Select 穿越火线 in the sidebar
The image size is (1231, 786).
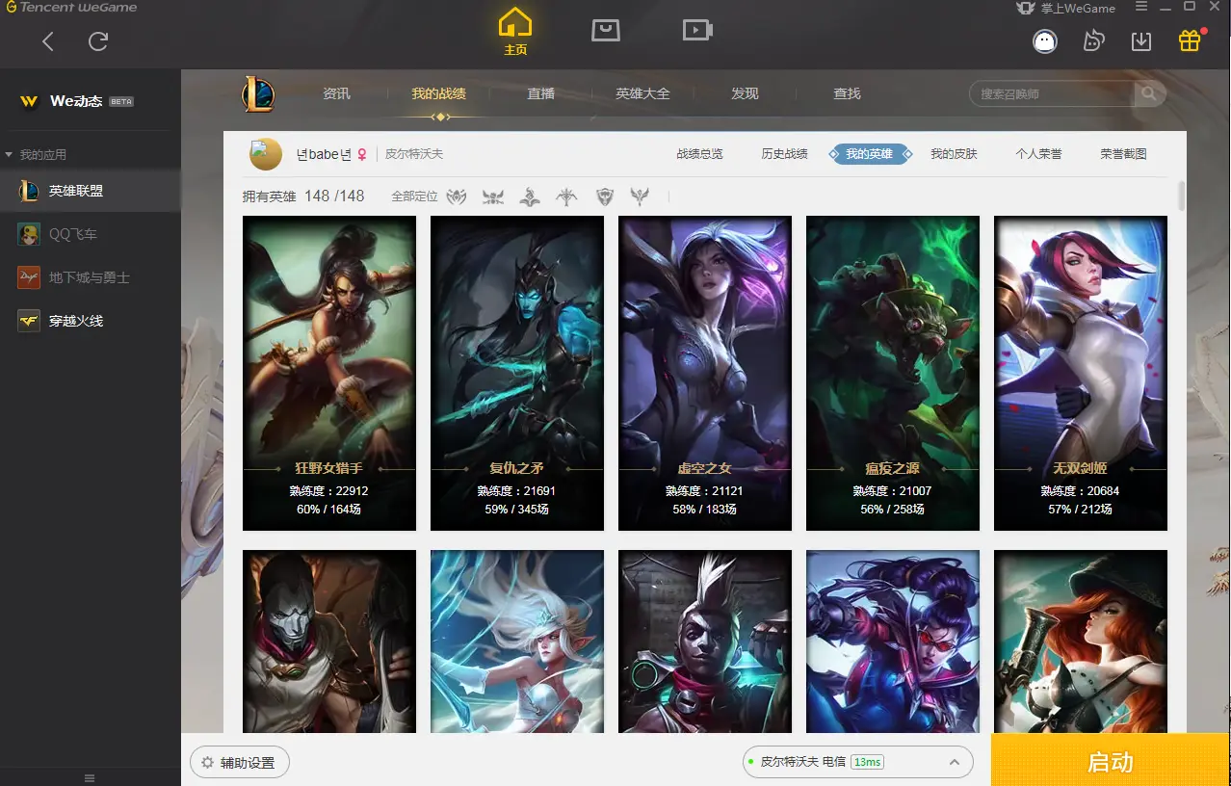click(91, 321)
